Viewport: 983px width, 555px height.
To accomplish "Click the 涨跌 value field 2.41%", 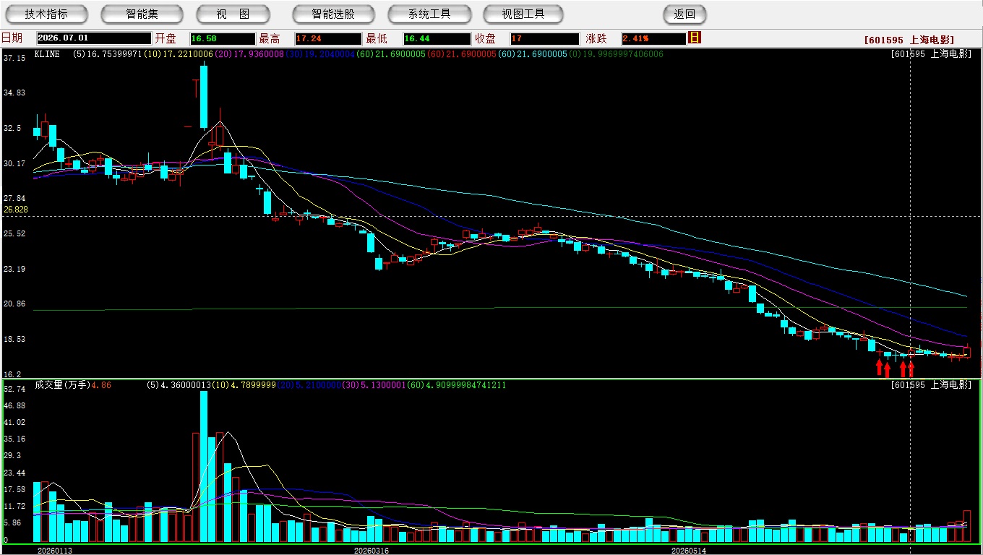I will [653, 38].
